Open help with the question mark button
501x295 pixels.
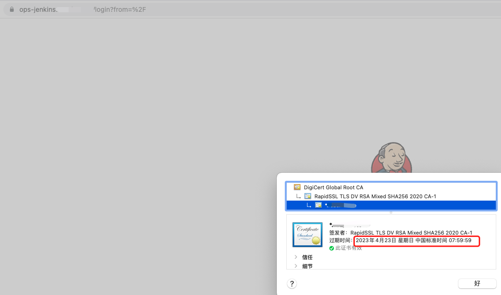click(x=292, y=283)
